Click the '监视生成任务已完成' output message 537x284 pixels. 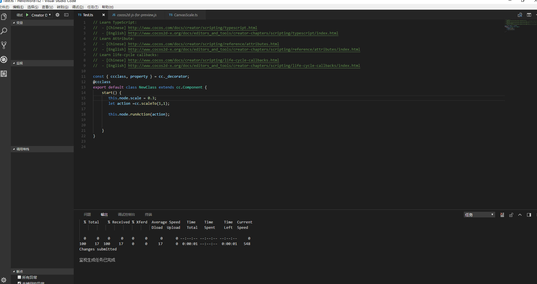tap(97, 260)
